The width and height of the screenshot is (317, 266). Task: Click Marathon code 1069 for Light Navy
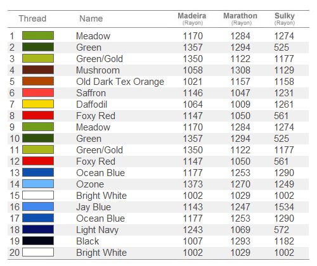(240, 230)
